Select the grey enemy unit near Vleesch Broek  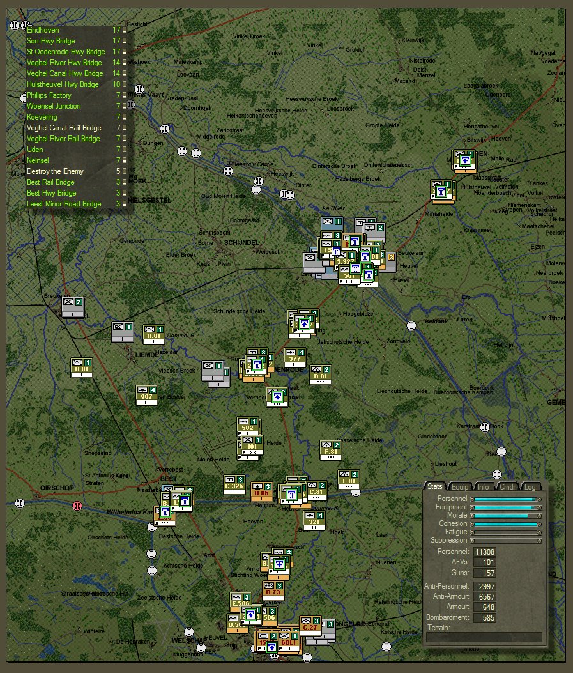pyautogui.click(x=213, y=371)
